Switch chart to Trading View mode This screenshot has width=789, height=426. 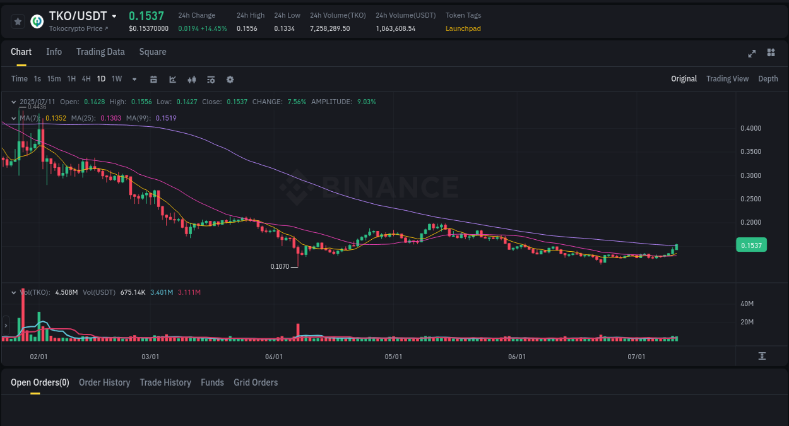tap(727, 79)
